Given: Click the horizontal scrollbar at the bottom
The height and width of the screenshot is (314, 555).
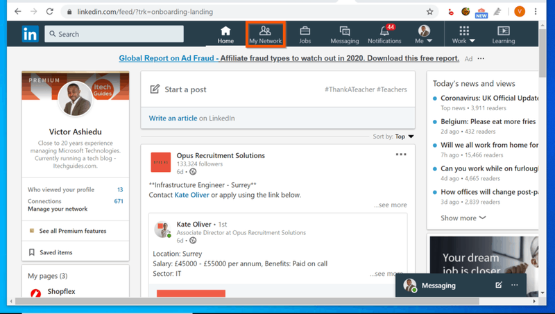Looking at the screenshot, I should pos(247,302).
